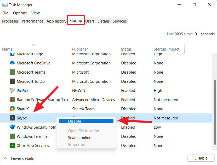Click Disabled status of Xbox App Services
217x165 pixels.
pos(129,145)
